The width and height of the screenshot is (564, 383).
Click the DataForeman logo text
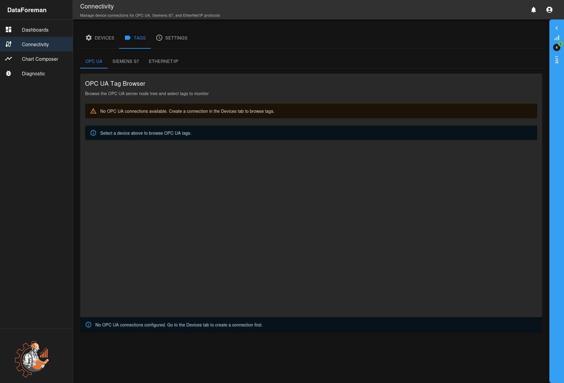(27, 10)
